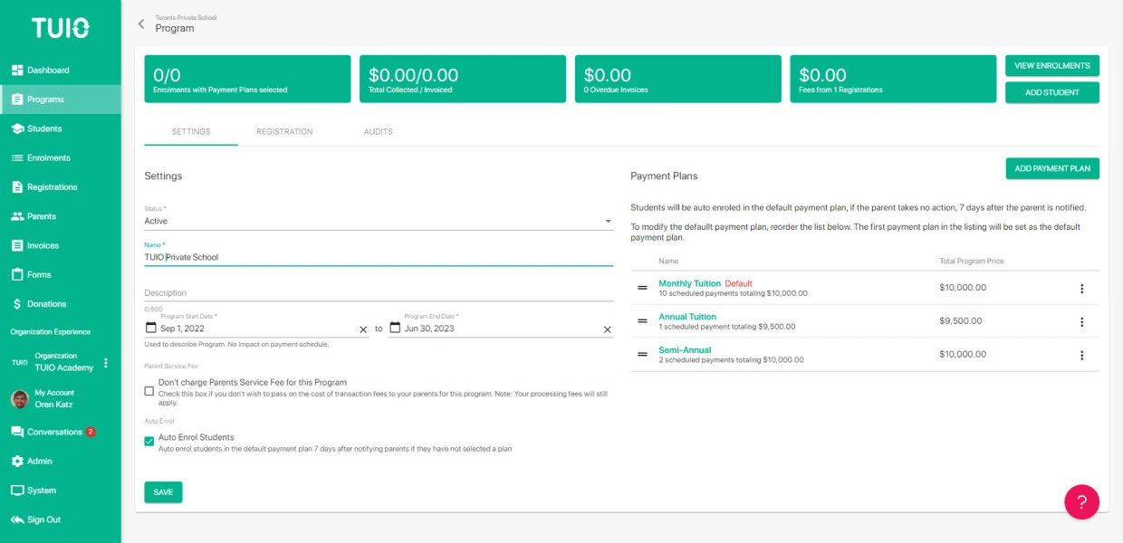Image resolution: width=1123 pixels, height=543 pixels.
Task: Clear the Program Start Date field
Action: coord(363,329)
